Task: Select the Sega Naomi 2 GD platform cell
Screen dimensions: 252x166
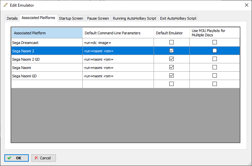Action: click(47, 59)
